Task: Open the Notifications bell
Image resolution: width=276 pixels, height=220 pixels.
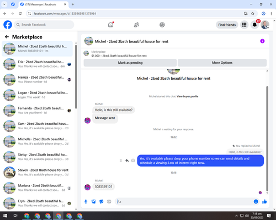Action: pyautogui.click(x=254, y=25)
